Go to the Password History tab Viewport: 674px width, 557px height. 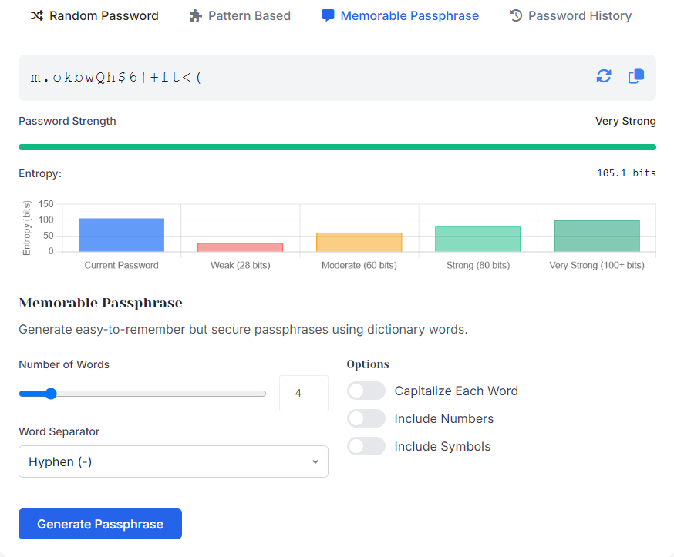pyautogui.click(x=571, y=16)
